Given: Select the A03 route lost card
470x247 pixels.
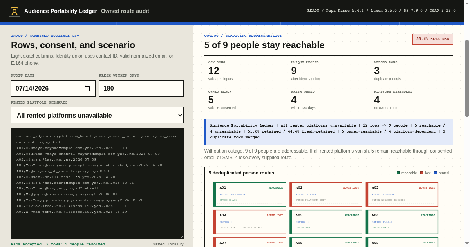Looking at the screenshot, I should click(402, 194).
